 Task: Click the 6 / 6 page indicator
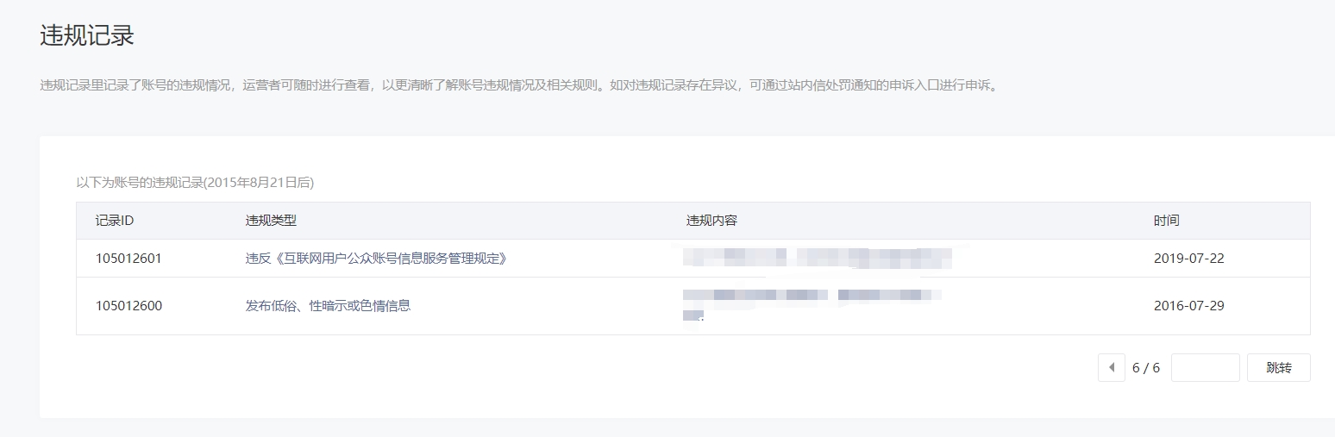click(1145, 367)
